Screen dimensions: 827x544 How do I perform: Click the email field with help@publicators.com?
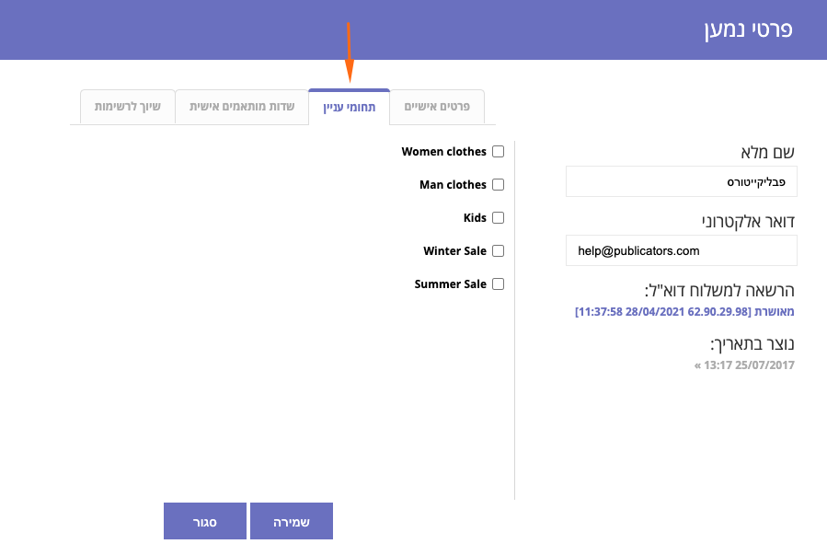tap(682, 250)
